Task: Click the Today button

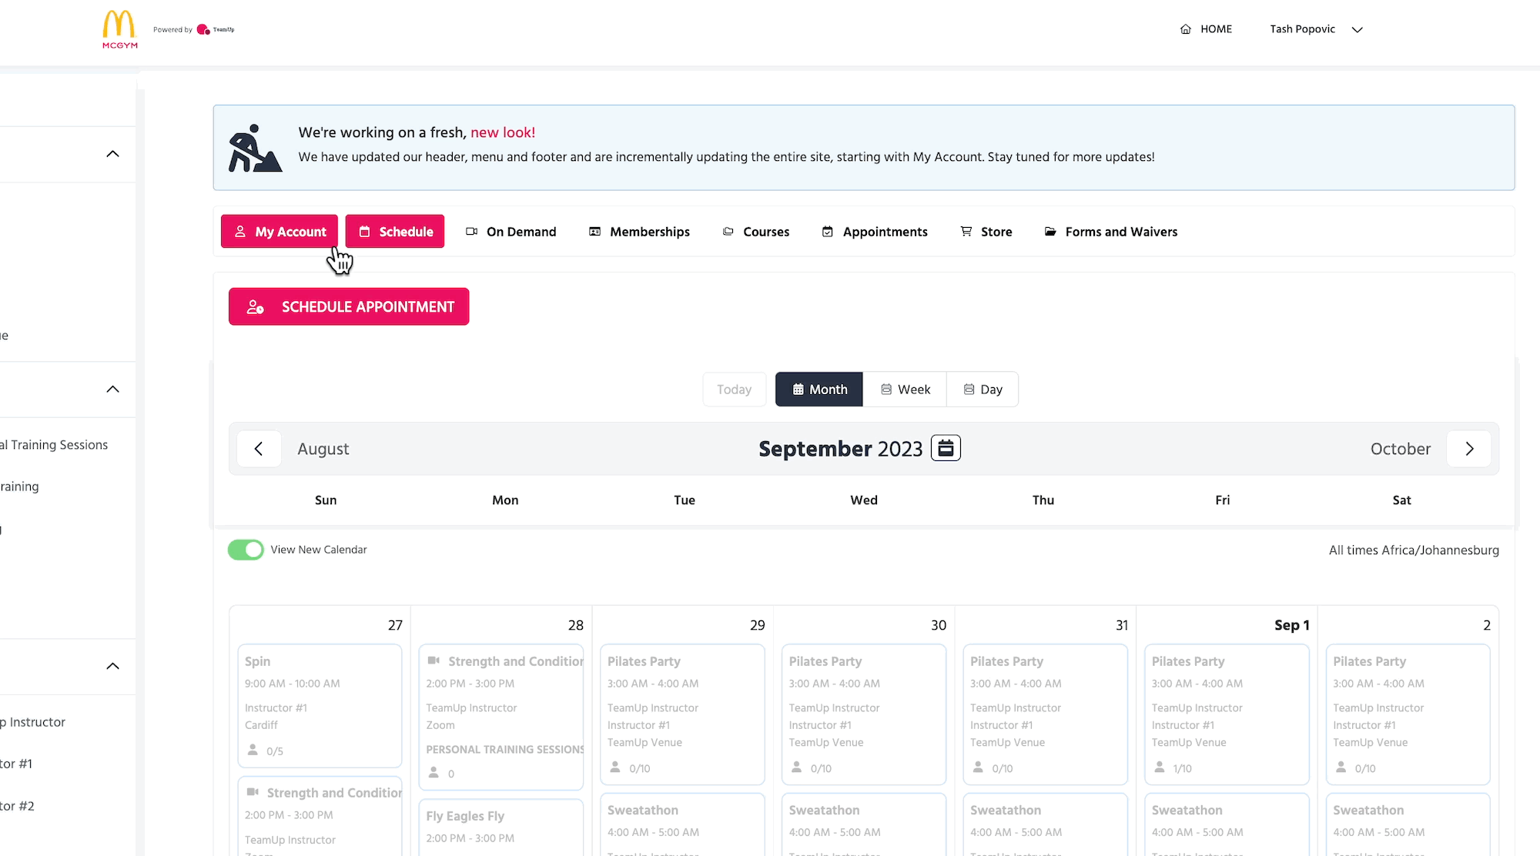Action: [734, 390]
